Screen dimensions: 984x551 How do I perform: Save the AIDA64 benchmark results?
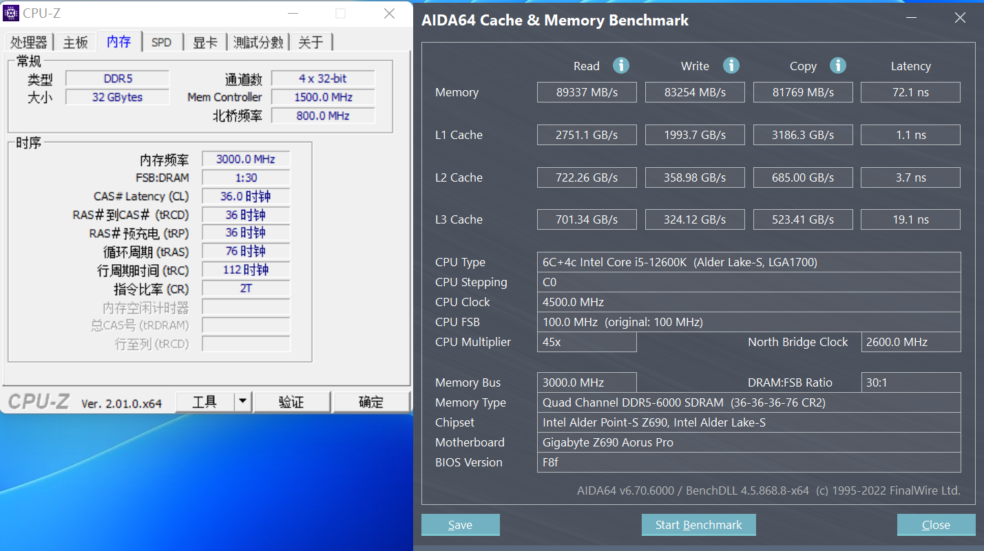pos(460,524)
